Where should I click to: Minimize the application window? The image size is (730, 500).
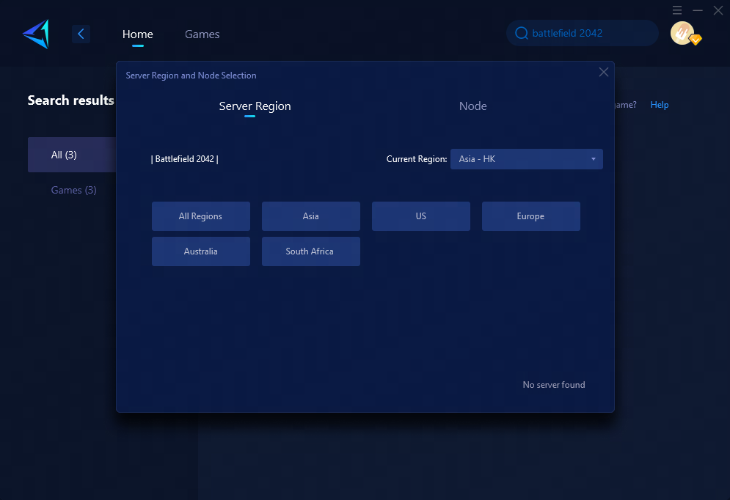point(698,10)
